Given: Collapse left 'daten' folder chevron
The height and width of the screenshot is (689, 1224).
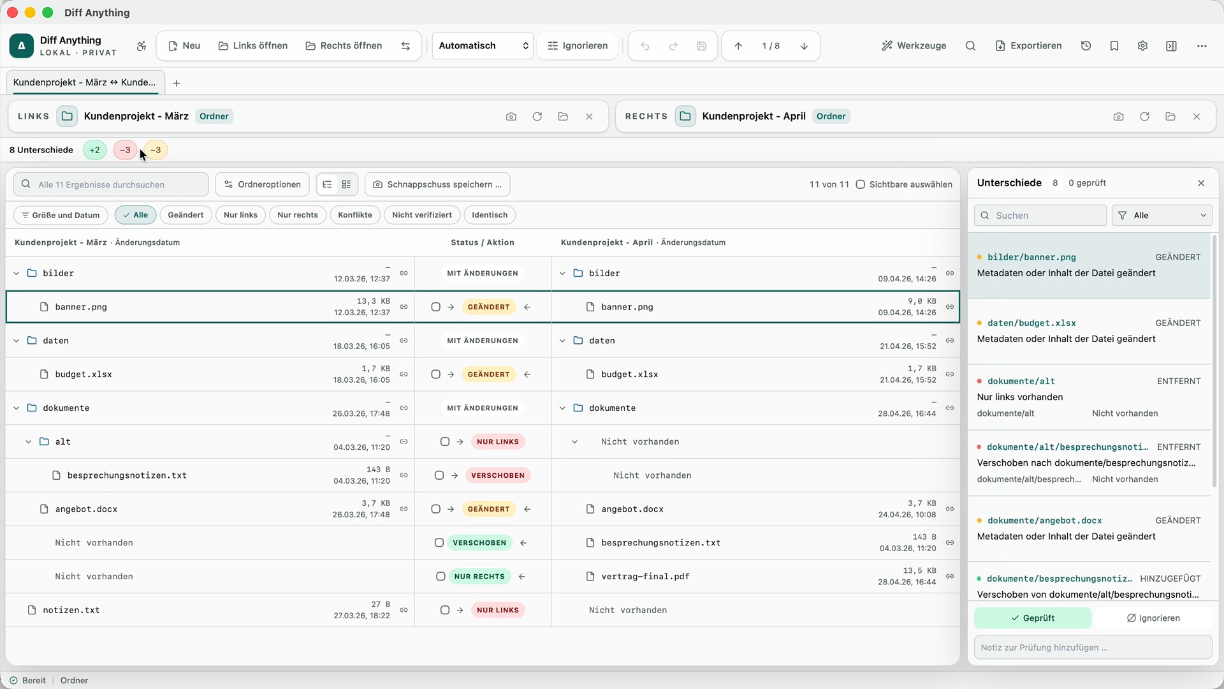Looking at the screenshot, I should 17,341.
